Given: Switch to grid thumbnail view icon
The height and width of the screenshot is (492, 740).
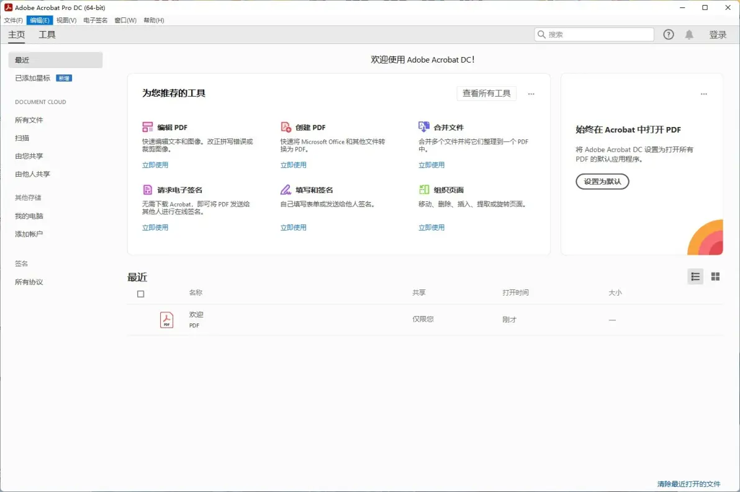Looking at the screenshot, I should [x=715, y=276].
